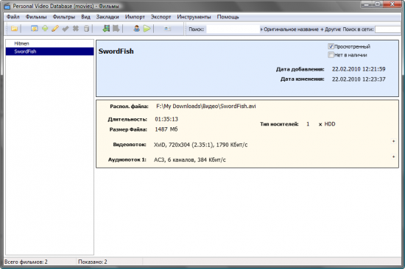Click the Распол. файла label
This screenshot has height=269, width=405.
129,107
